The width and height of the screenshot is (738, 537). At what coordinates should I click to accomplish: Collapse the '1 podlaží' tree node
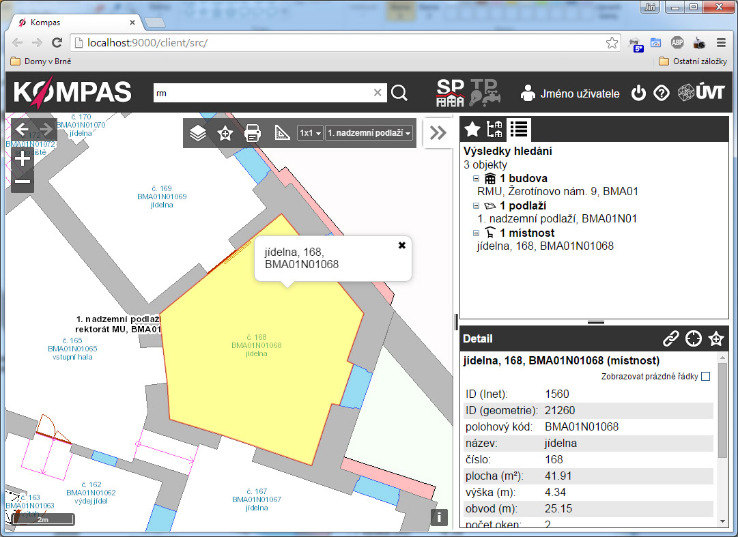pos(476,206)
